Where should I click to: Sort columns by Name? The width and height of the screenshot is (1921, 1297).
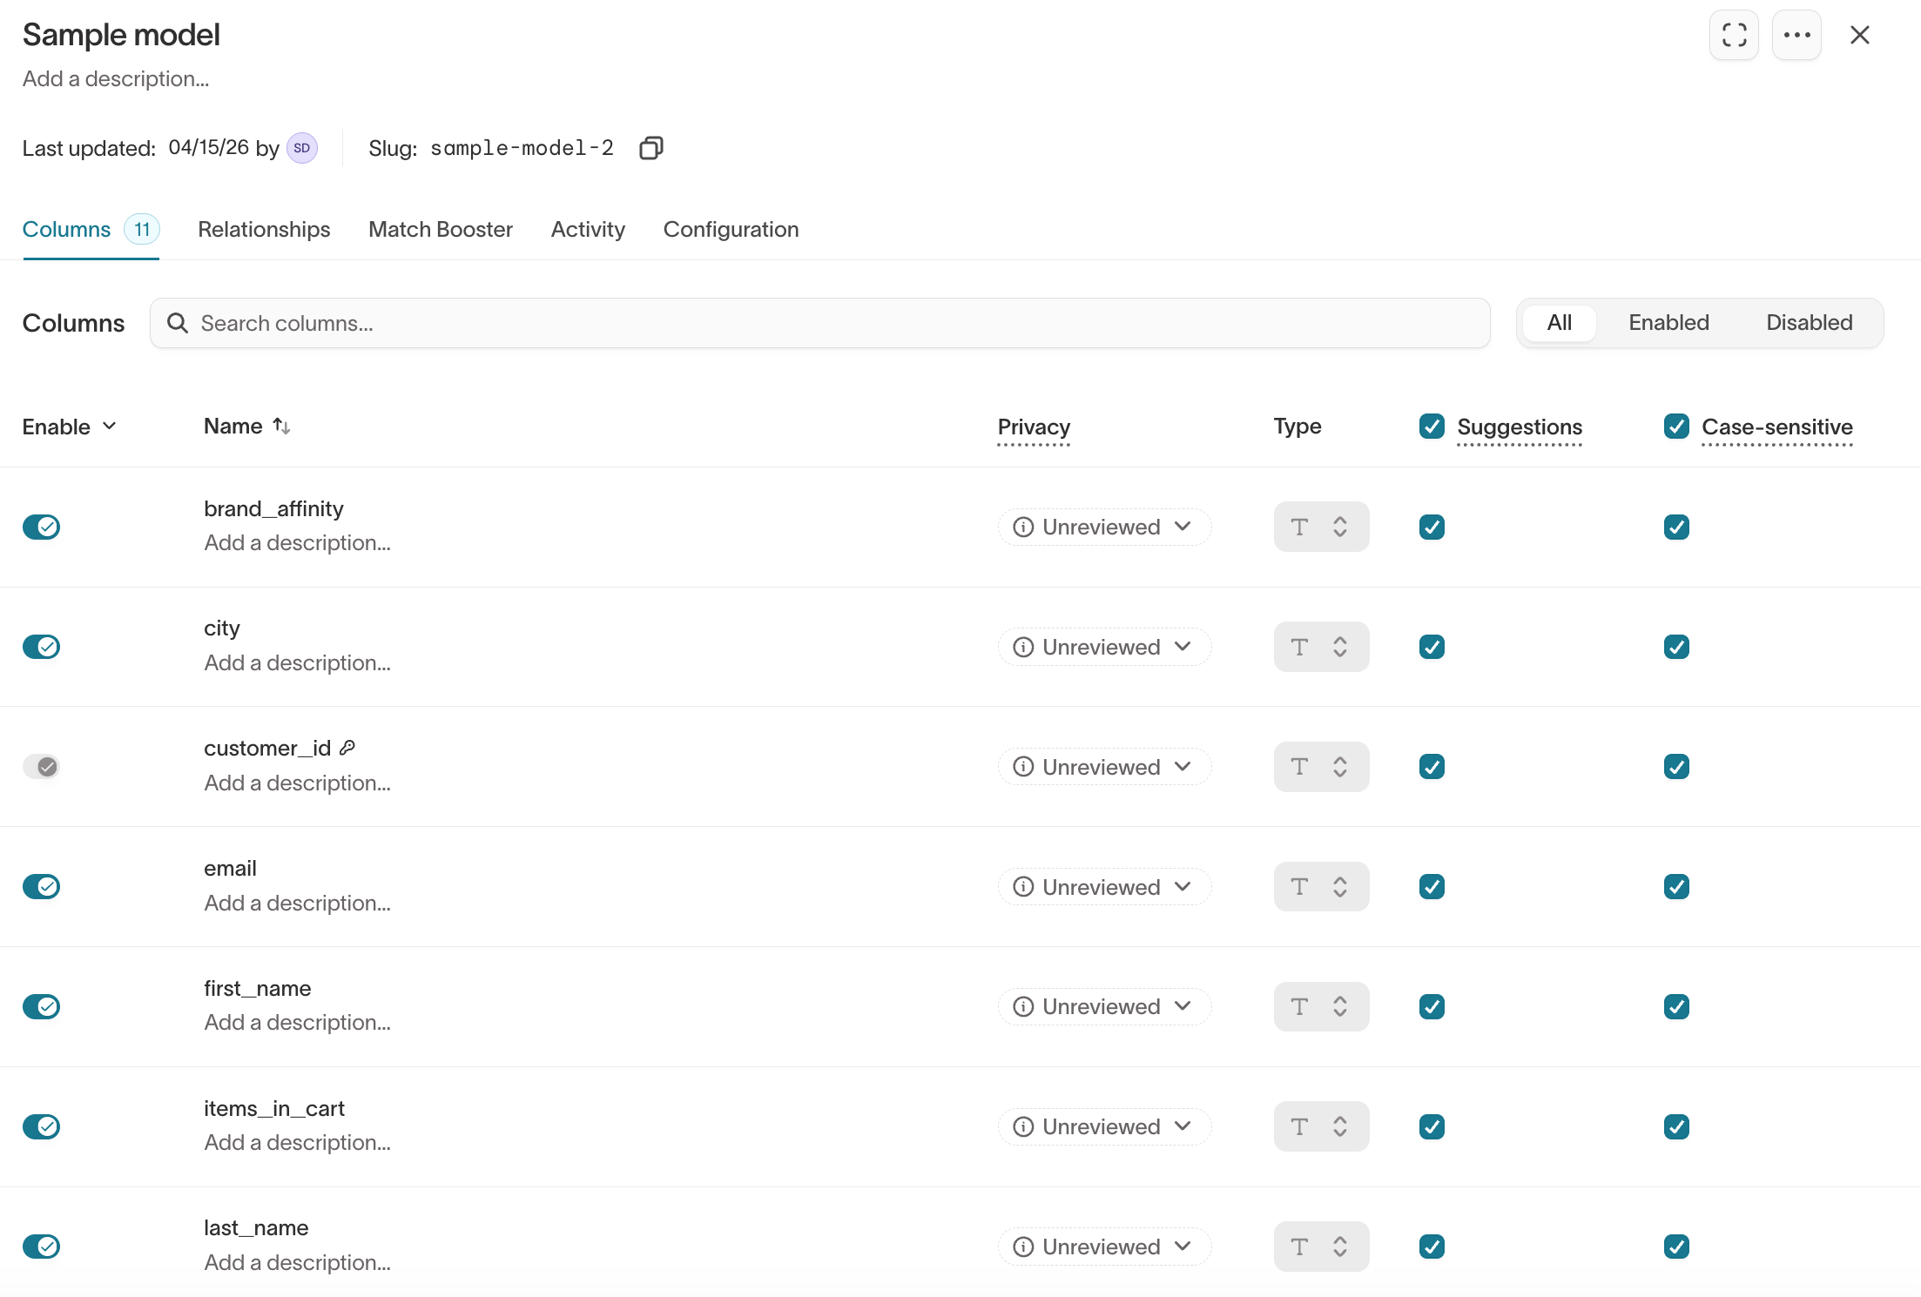[280, 426]
